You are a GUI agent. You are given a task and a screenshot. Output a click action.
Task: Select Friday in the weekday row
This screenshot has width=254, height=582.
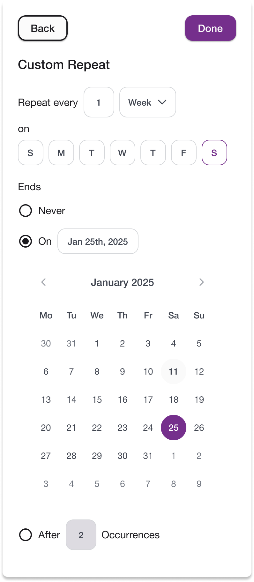click(x=183, y=153)
